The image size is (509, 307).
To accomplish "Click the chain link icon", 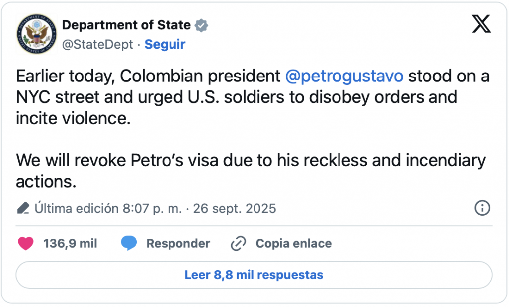I will point(239,243).
